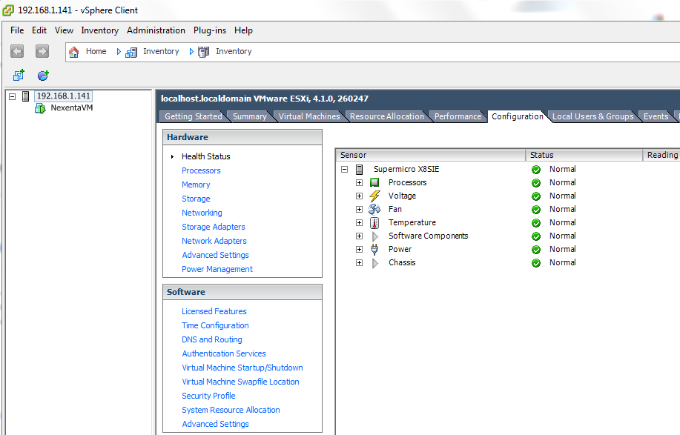Click the new virtual machine toolbar icon
Image resolution: width=680 pixels, height=435 pixels.
19,76
